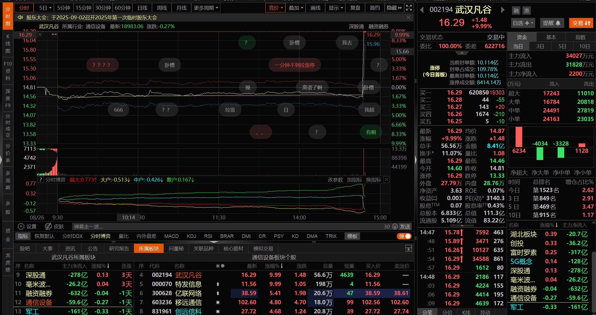
Task: Expand the order book chevron under 委比
Action: (462, 53)
